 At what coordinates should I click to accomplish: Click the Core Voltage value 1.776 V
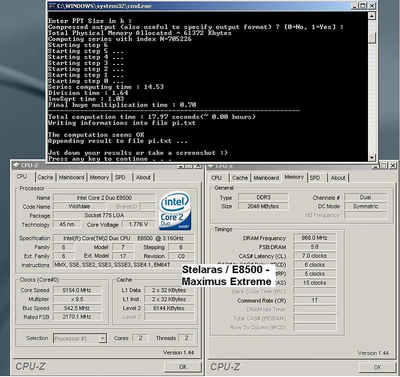(x=138, y=224)
